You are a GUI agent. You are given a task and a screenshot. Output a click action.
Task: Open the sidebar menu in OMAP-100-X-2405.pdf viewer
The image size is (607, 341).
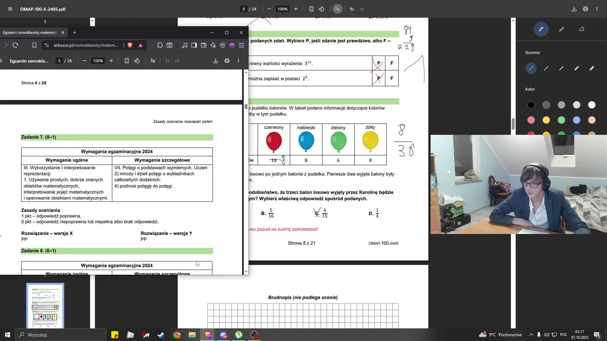click(10, 9)
